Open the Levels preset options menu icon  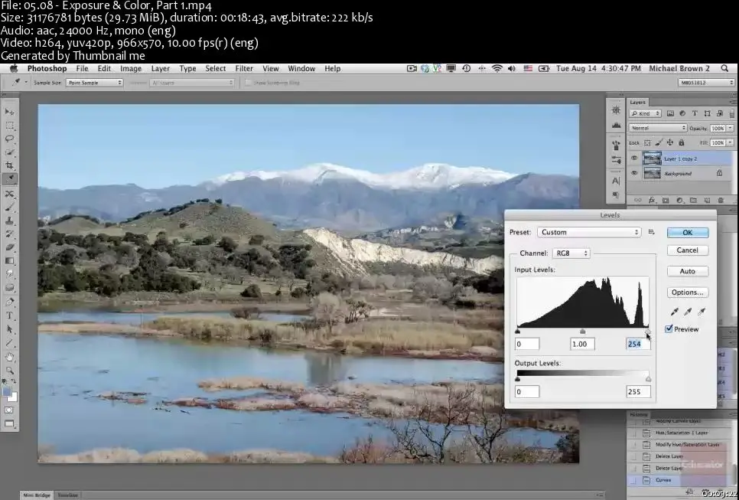tap(651, 232)
